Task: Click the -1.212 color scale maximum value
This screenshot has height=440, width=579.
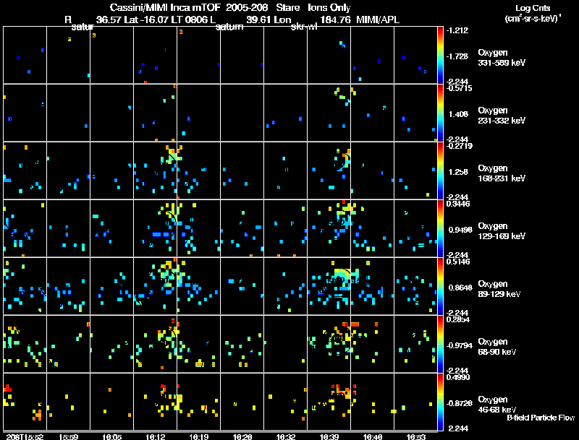Action: click(457, 30)
